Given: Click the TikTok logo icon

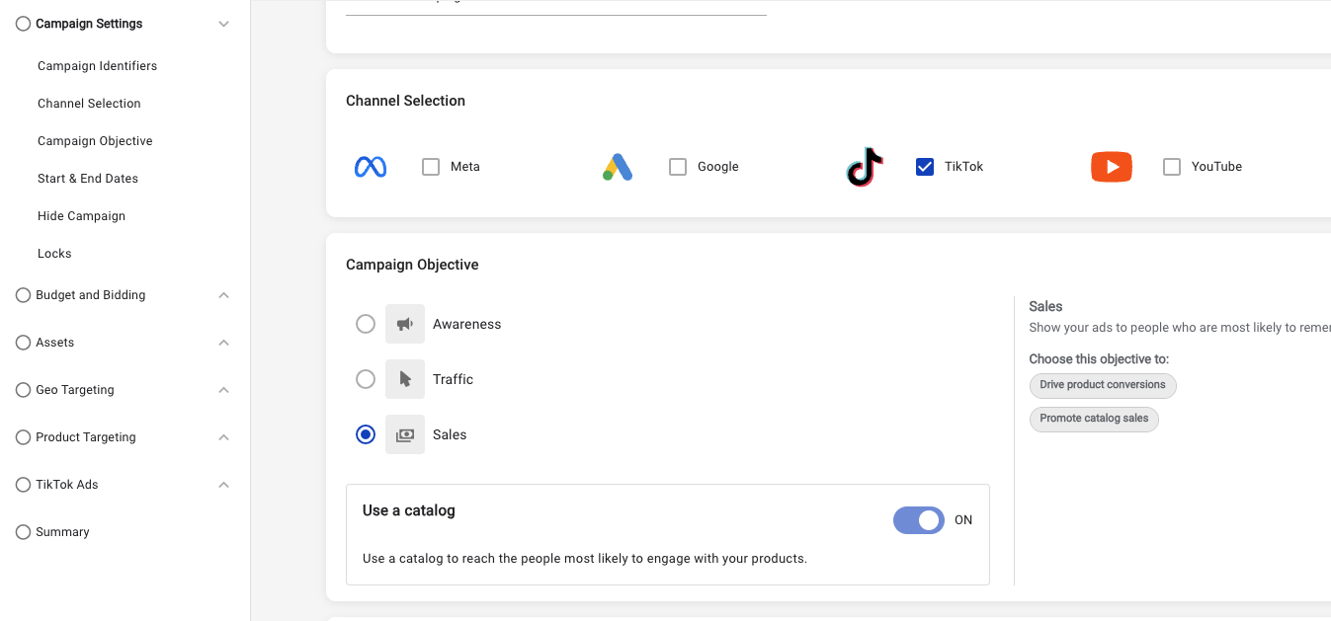Looking at the screenshot, I should coord(865,167).
